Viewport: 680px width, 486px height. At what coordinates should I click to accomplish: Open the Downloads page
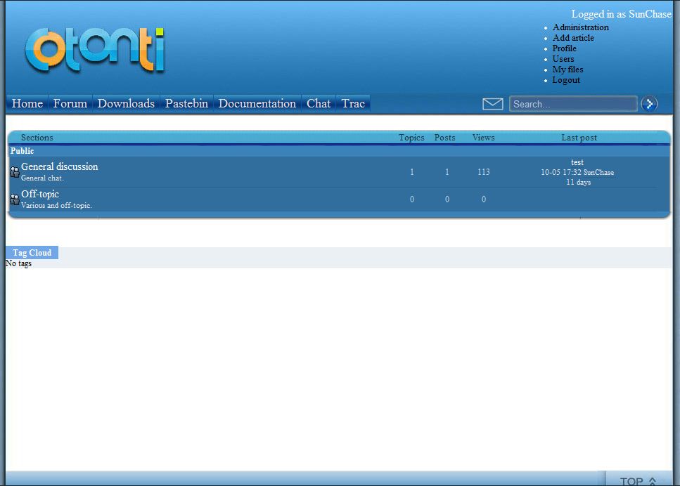tap(126, 103)
